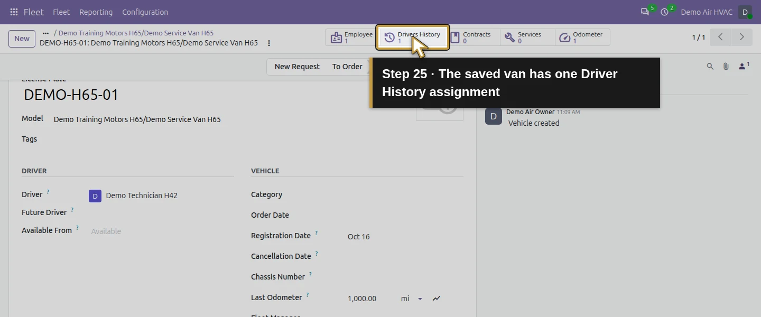Open the Fleet menu
The height and width of the screenshot is (317, 761).
[x=61, y=12]
